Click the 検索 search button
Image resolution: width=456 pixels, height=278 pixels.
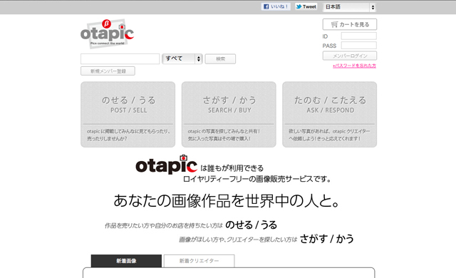(220, 59)
